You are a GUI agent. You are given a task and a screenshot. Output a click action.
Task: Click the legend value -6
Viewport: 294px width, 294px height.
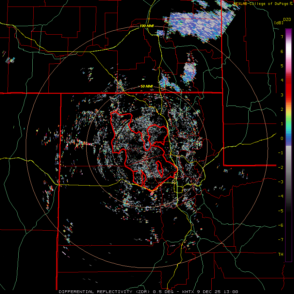281,225
